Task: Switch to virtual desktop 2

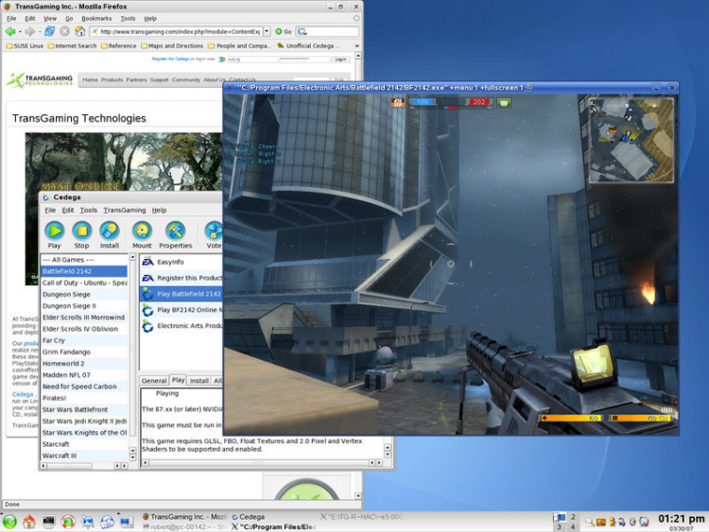Action: (x=573, y=516)
